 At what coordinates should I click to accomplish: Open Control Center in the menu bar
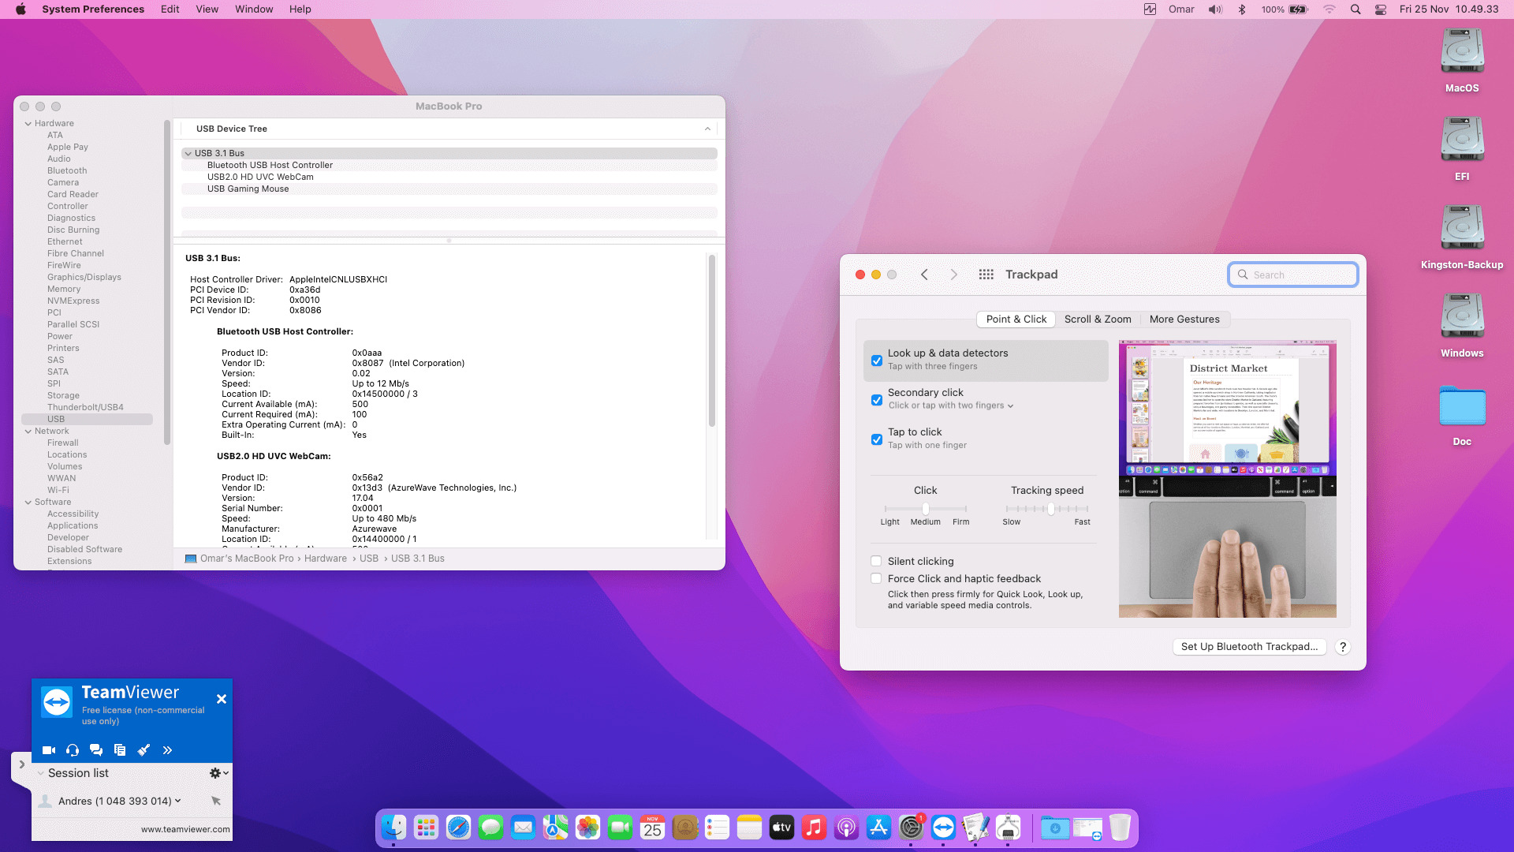pos(1381,9)
